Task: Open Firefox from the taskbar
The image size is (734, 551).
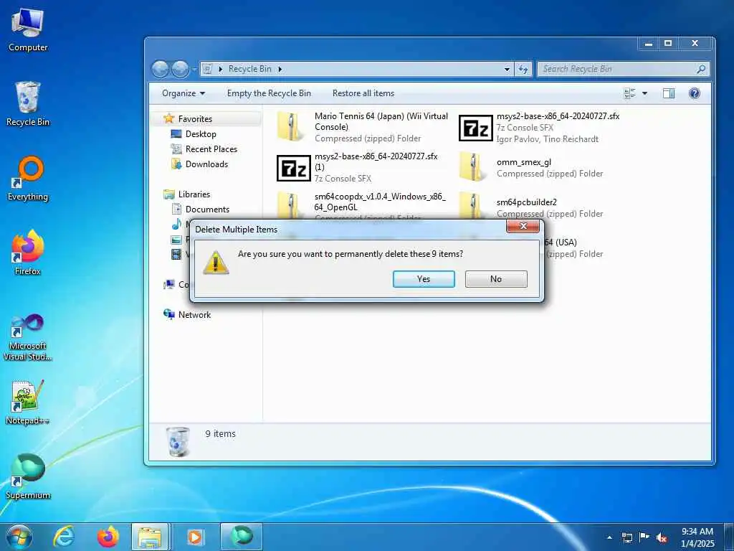Action: pos(108,537)
